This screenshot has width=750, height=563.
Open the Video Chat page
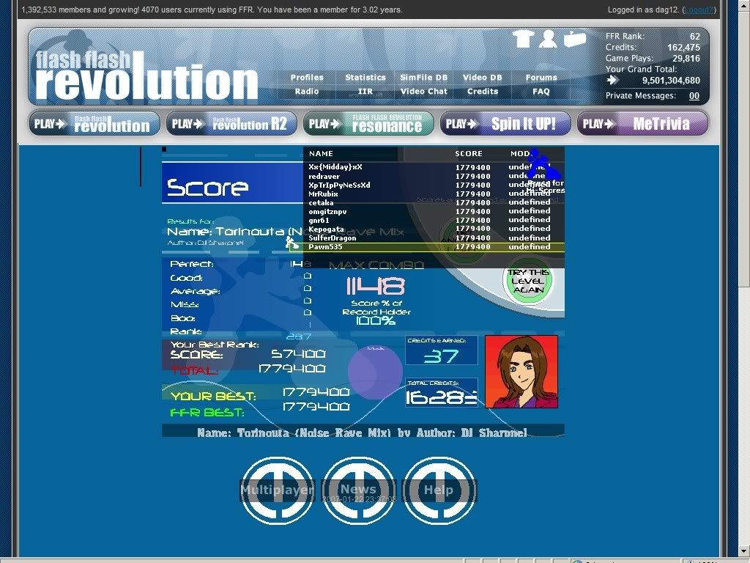click(423, 92)
